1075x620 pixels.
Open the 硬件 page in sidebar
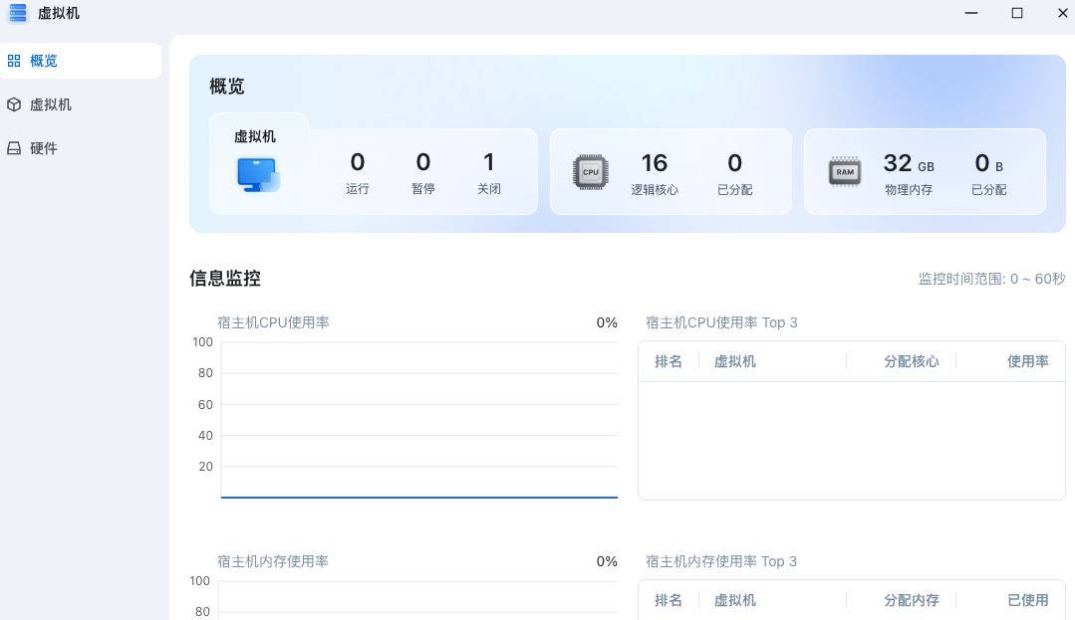tap(81, 148)
